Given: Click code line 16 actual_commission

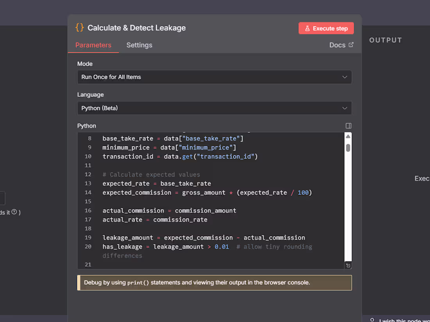Looking at the screenshot, I should pos(169,210).
